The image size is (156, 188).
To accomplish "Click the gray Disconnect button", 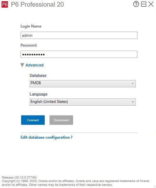I will point(61,120).
